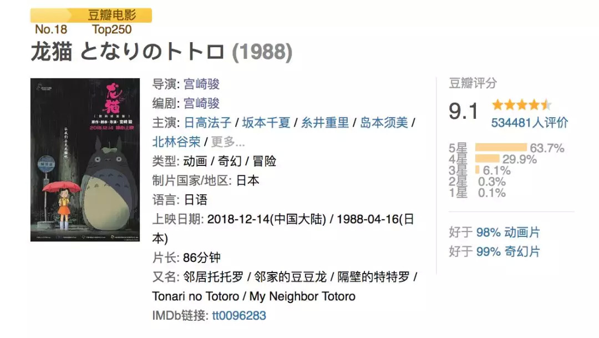Click the 5星 rating bar
Image resolution: width=599 pixels, height=338 pixels.
coord(501,148)
